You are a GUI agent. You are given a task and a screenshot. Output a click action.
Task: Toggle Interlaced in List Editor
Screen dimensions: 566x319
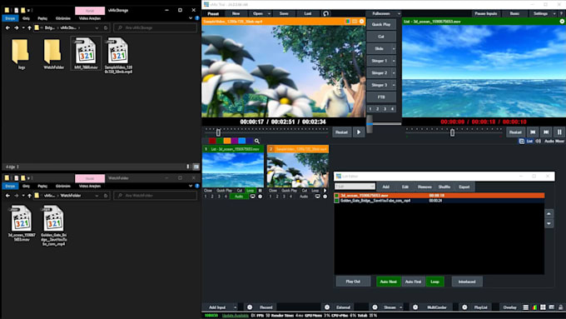467,282
